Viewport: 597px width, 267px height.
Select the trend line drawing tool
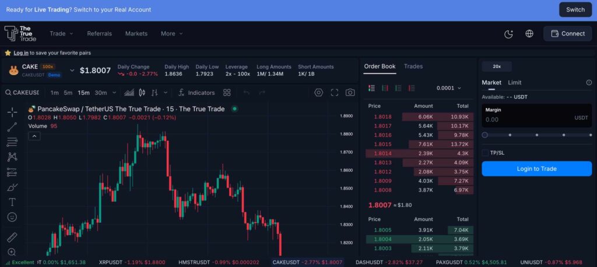pyautogui.click(x=12, y=127)
